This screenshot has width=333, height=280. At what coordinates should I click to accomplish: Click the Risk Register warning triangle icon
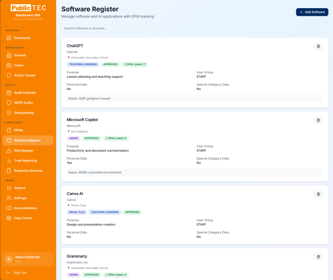click(9, 151)
